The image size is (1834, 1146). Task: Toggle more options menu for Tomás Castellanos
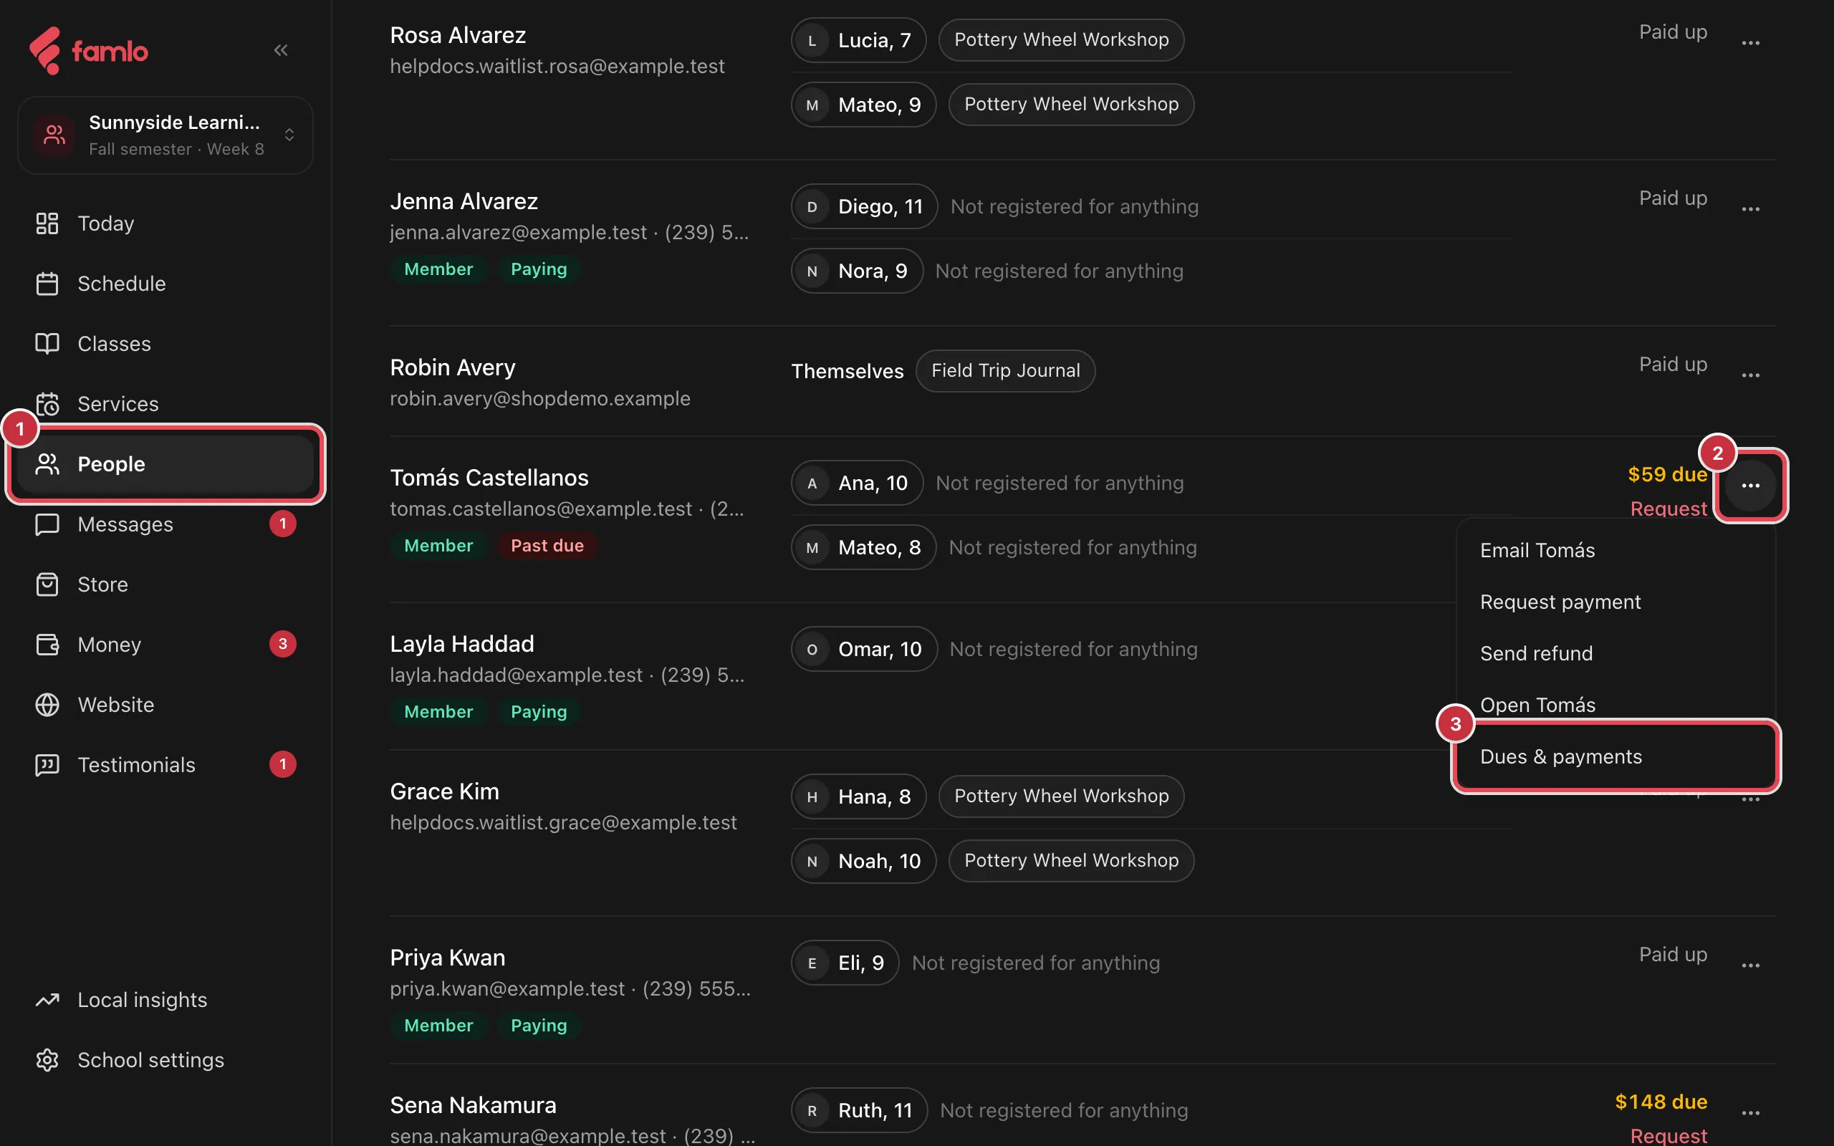[1750, 486]
